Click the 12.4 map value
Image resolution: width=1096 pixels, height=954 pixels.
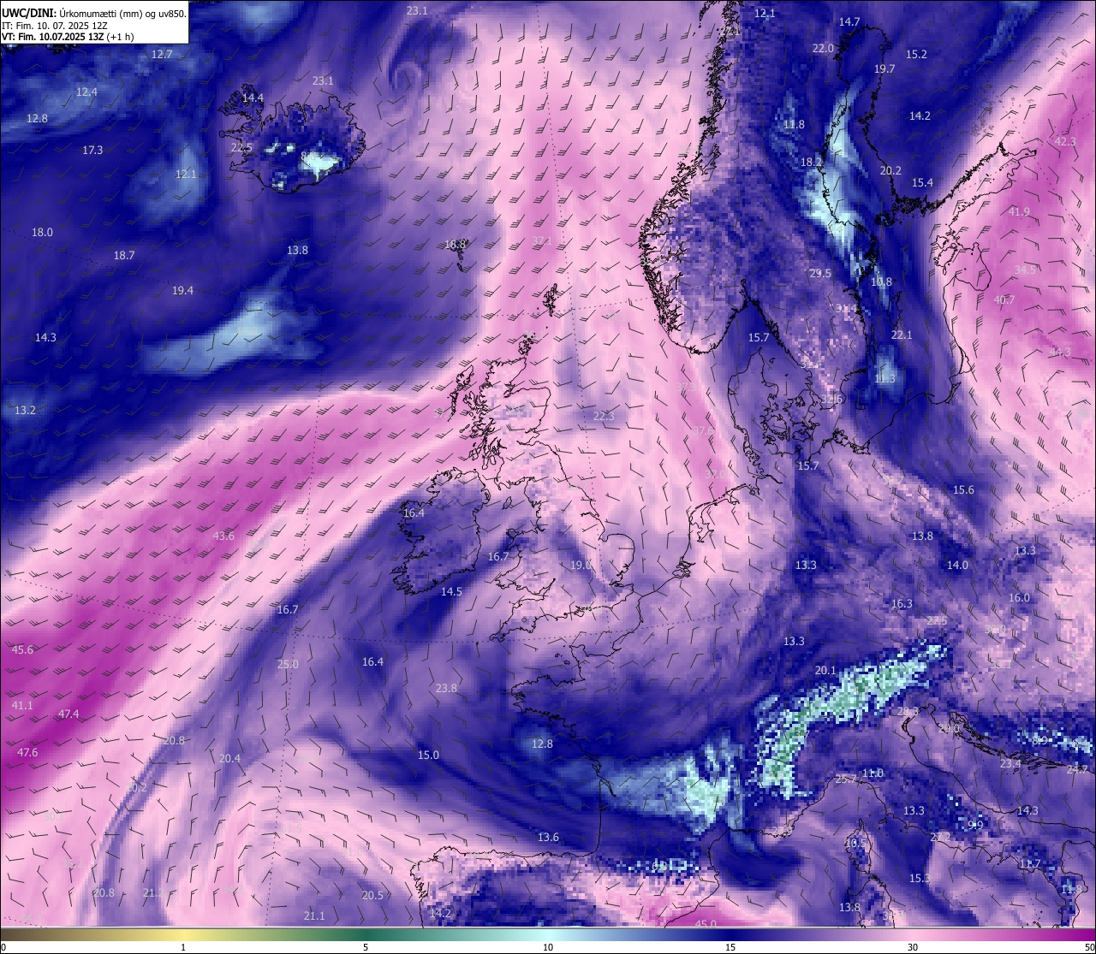point(86,92)
